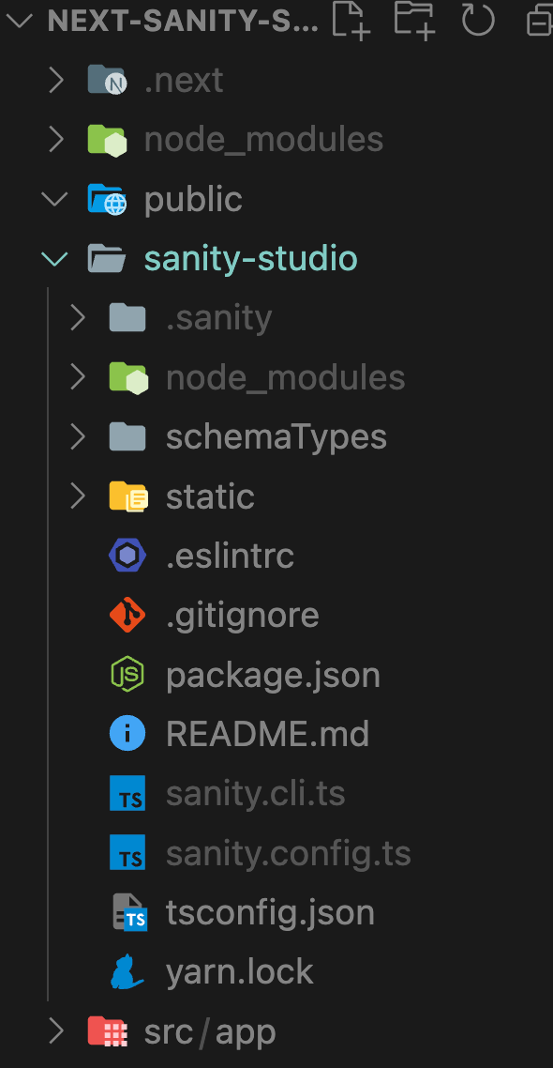The height and width of the screenshot is (1068, 553).
Task: Expand the schemaTypes folder chevron
Action: click(x=78, y=436)
